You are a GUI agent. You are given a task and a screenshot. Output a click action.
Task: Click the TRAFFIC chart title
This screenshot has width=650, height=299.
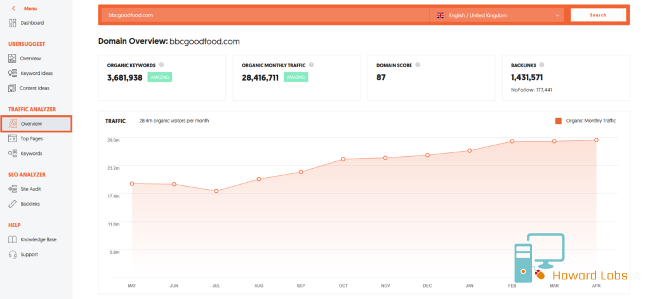click(x=116, y=121)
